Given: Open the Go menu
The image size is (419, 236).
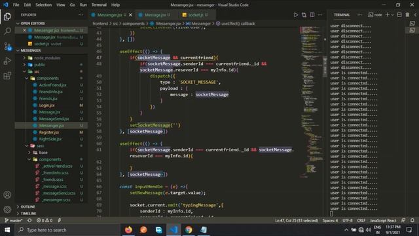Looking at the screenshot, I should click(72, 5).
